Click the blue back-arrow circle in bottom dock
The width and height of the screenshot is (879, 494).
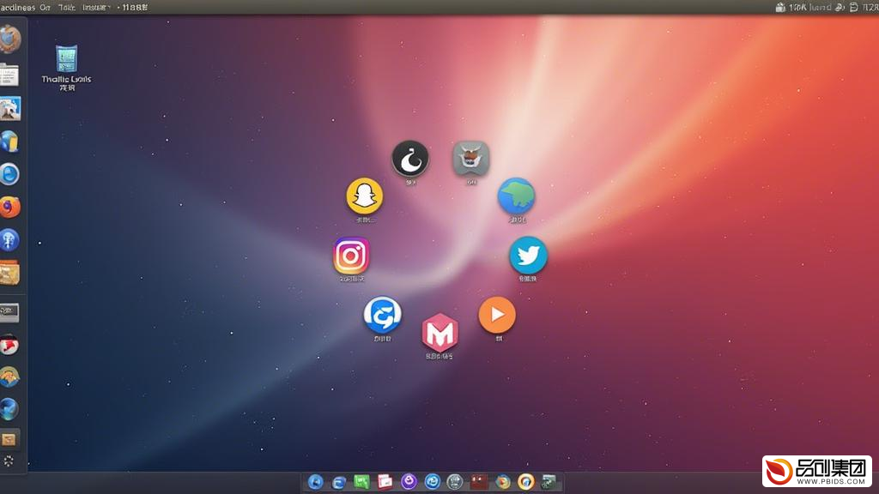[x=316, y=482]
